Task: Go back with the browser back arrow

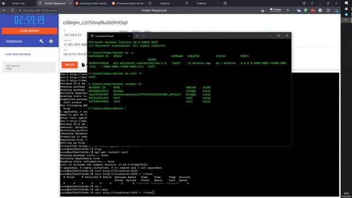Action: pos(4,10)
